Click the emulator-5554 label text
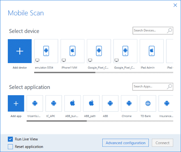Viewport: 181px width, 152px height. tap(44, 68)
